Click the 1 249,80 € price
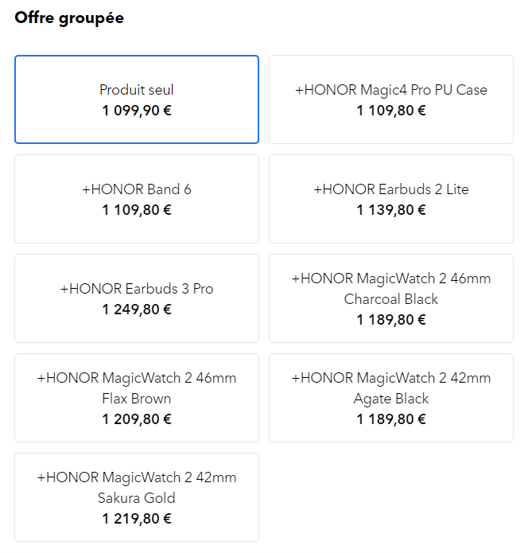 [137, 310]
